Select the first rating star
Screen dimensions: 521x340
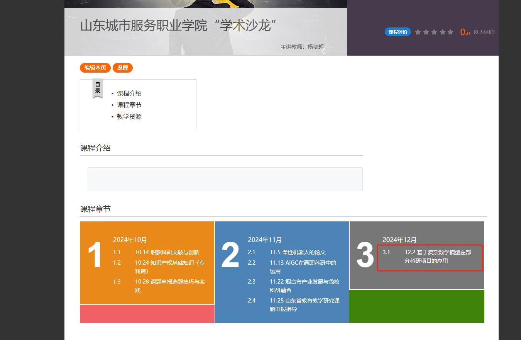(x=418, y=32)
